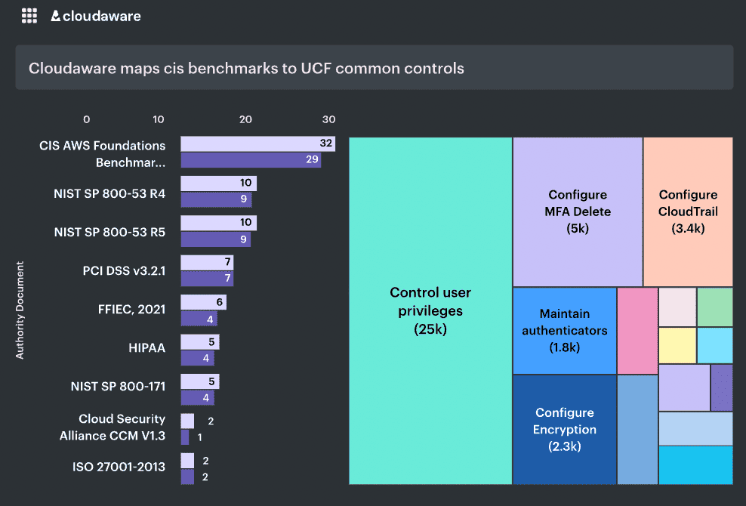Click the CIS AWS Foundations bar showing 29
This screenshot has width=746, height=506.
[x=251, y=160]
